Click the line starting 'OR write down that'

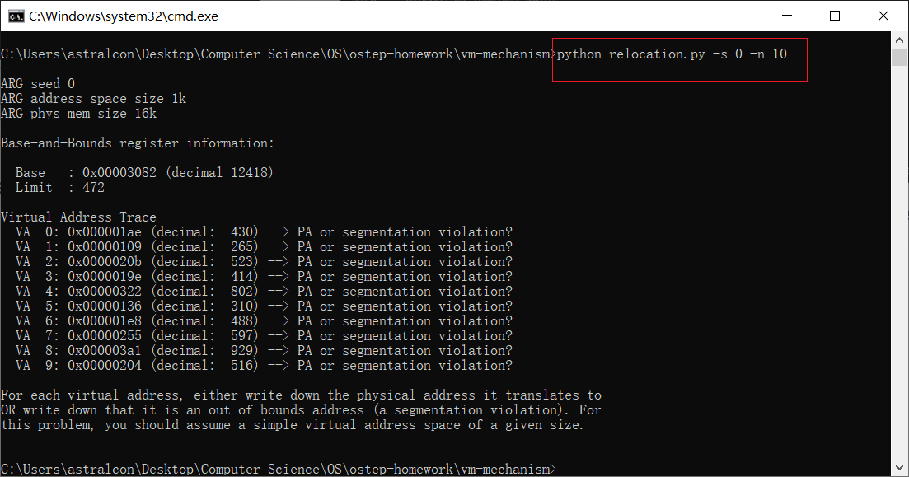pos(301,410)
